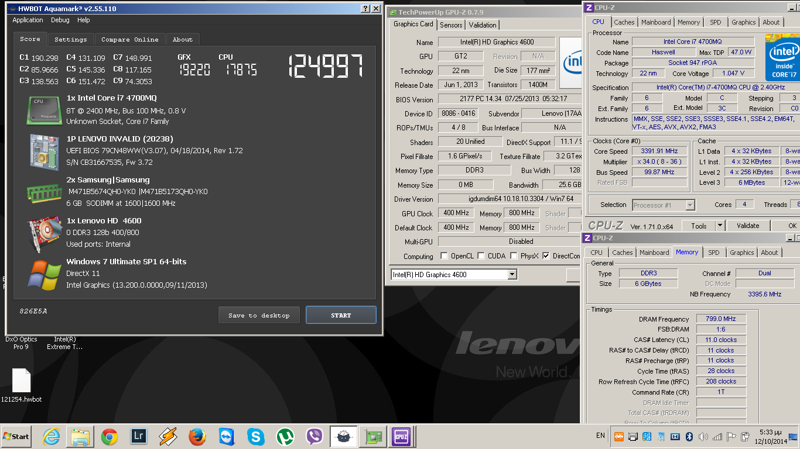Open the Mainboard tab in upper CPU-Z window
Image resolution: width=800 pixels, height=449 pixels.
pyautogui.click(x=656, y=22)
